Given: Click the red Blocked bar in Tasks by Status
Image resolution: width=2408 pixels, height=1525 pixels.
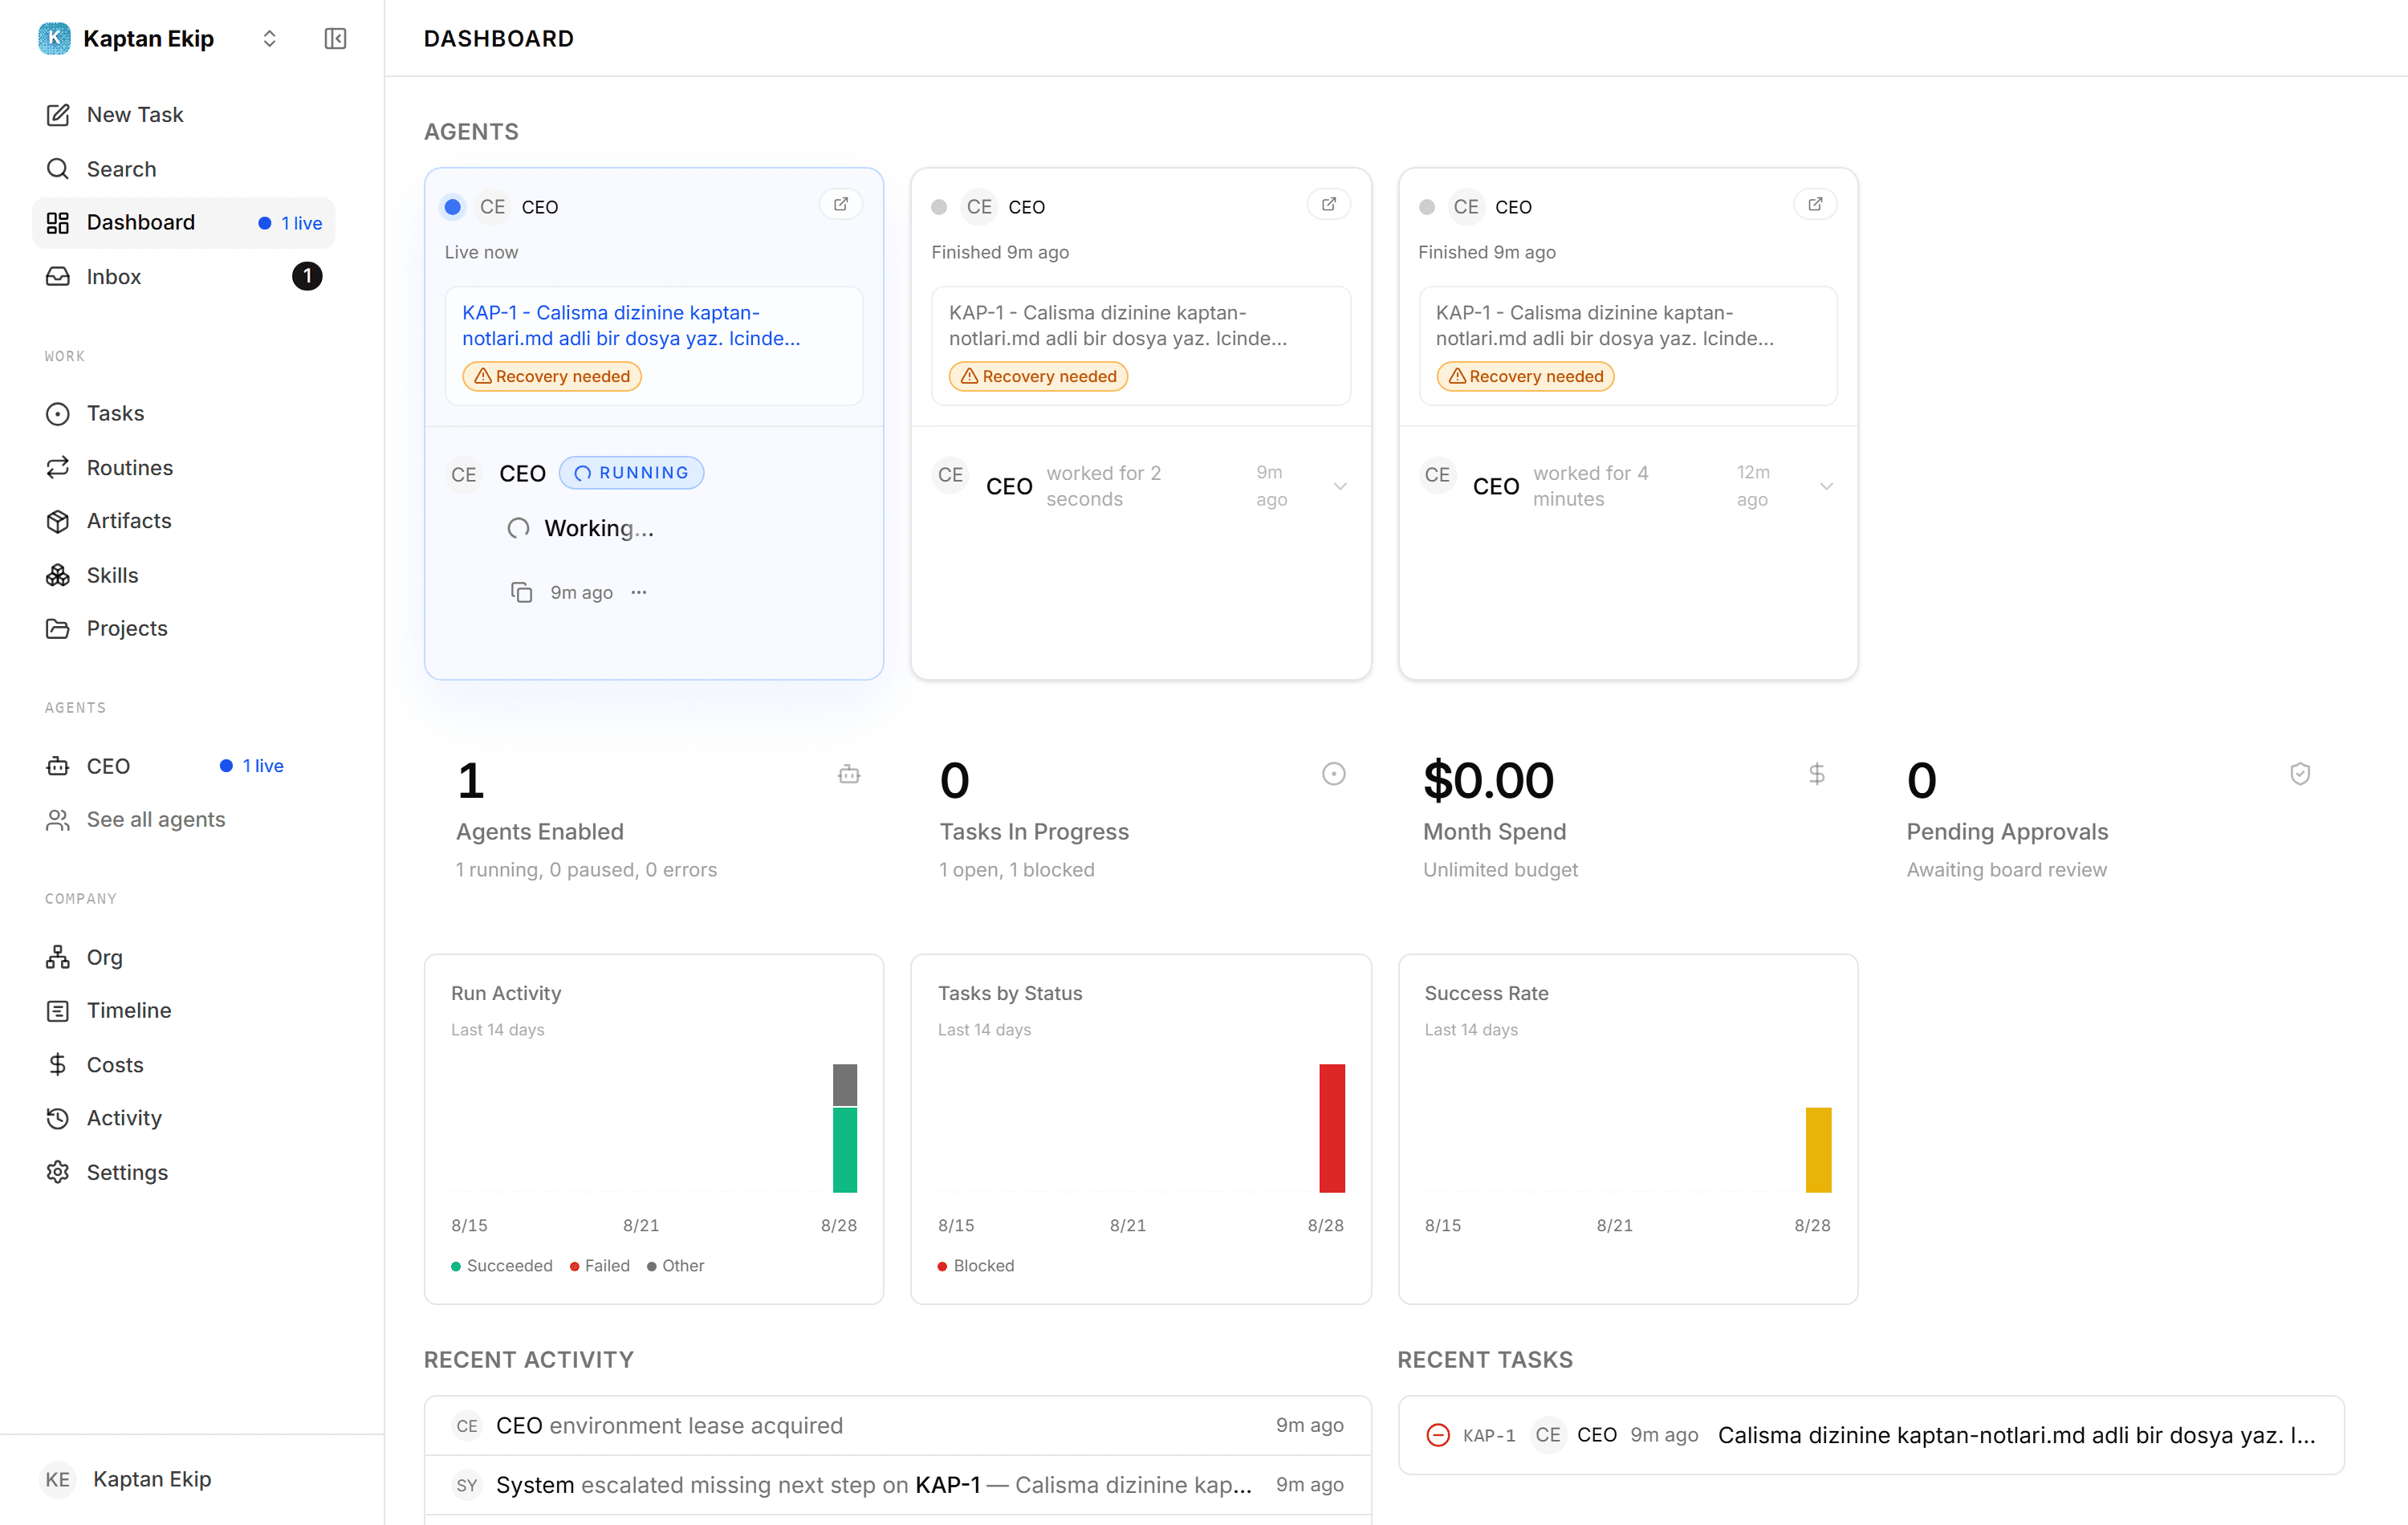Looking at the screenshot, I should tap(1332, 1128).
